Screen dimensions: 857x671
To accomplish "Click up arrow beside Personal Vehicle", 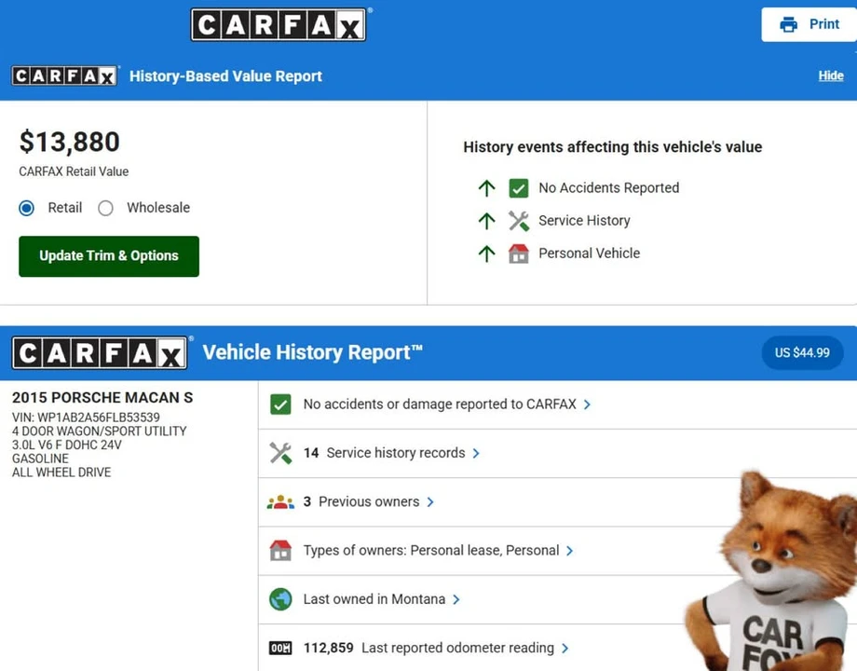I will coord(486,253).
